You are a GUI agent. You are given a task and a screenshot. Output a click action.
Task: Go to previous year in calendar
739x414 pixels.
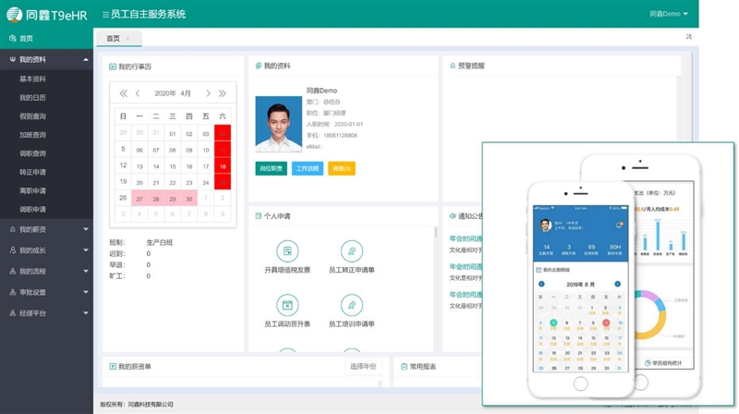[124, 93]
